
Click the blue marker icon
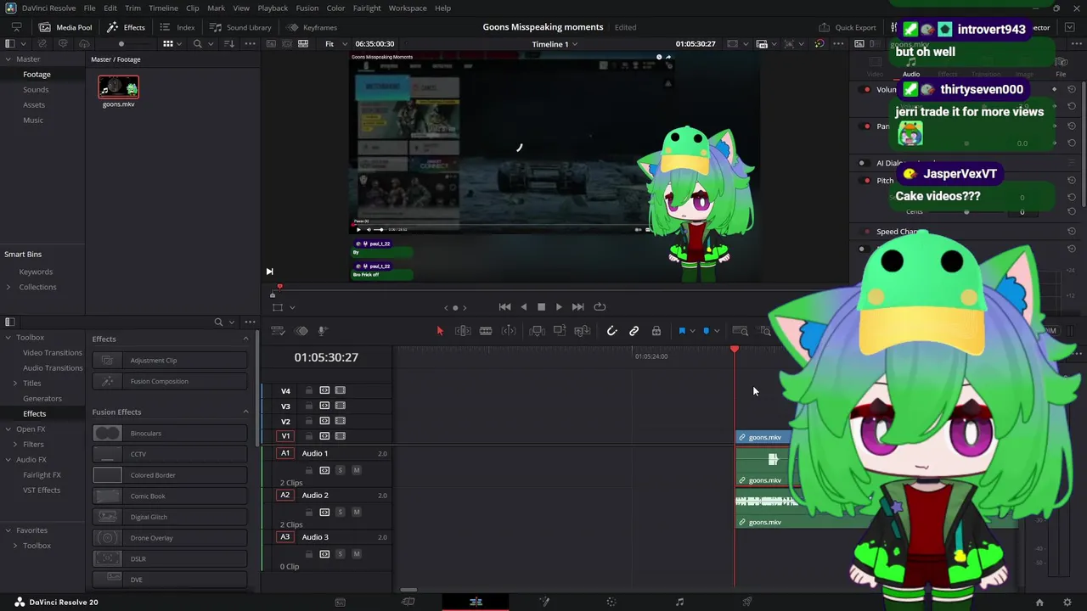[x=706, y=331]
